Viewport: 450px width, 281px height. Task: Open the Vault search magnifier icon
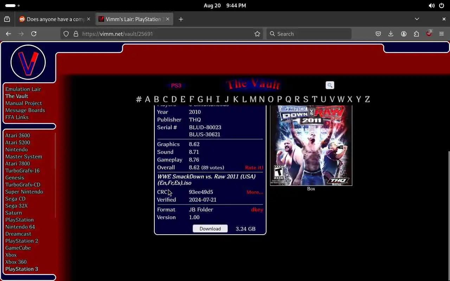click(330, 85)
